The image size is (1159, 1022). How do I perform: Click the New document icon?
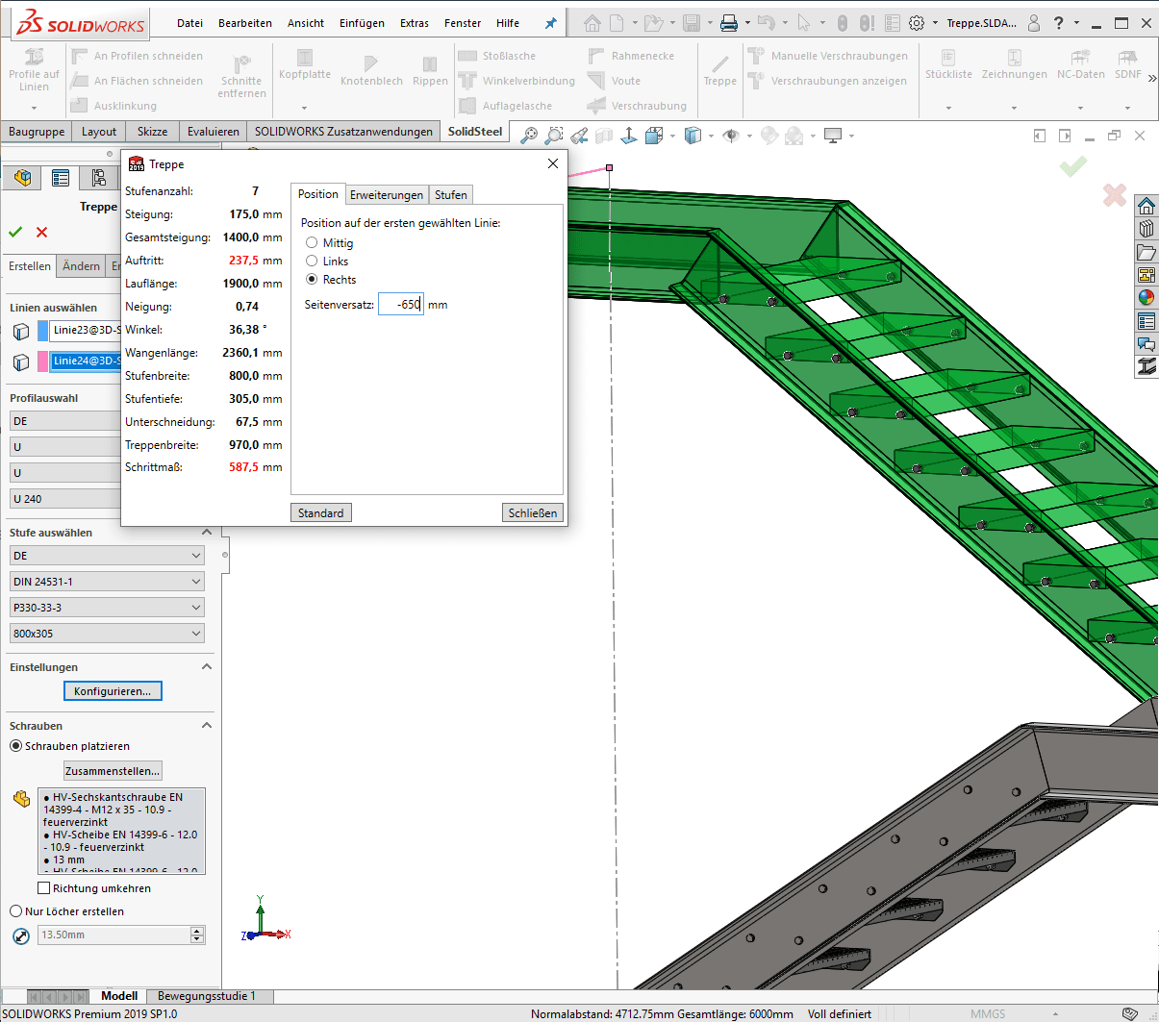tap(617, 23)
